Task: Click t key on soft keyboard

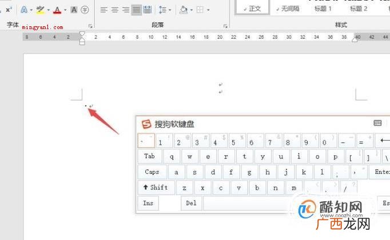Action: pos(245,156)
